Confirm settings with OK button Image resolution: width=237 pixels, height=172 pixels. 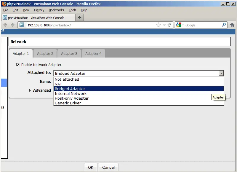[91, 167]
